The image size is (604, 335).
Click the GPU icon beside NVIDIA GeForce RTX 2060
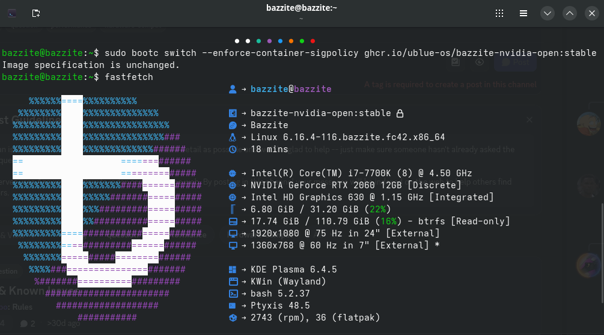(232, 185)
